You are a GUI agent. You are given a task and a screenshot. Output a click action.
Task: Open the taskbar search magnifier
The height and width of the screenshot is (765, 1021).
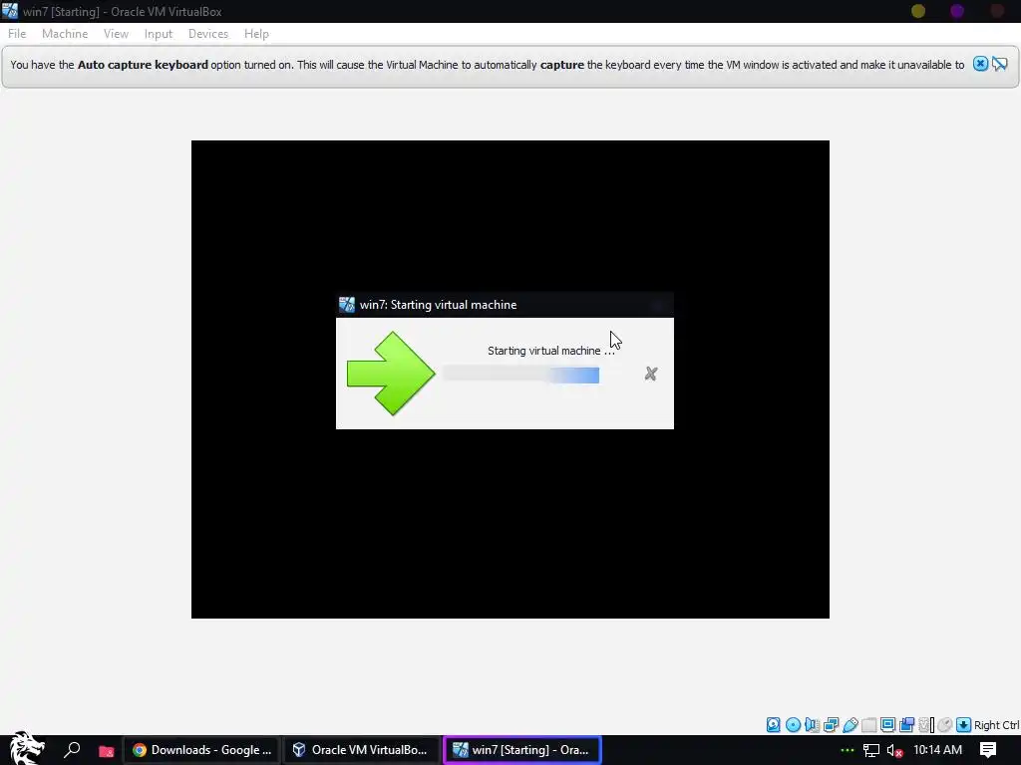[72, 750]
